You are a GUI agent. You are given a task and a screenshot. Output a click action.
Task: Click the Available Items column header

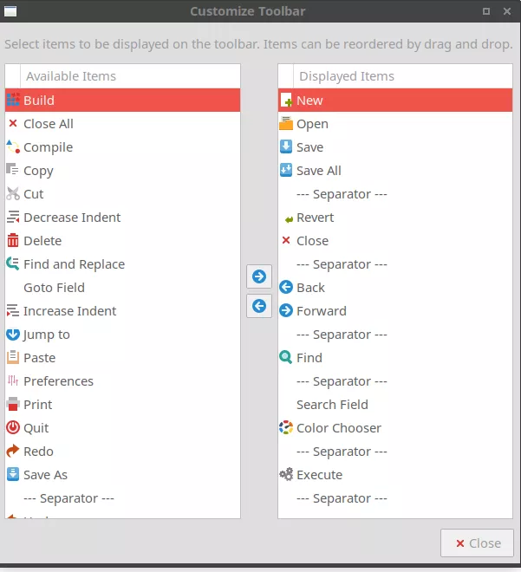point(71,76)
